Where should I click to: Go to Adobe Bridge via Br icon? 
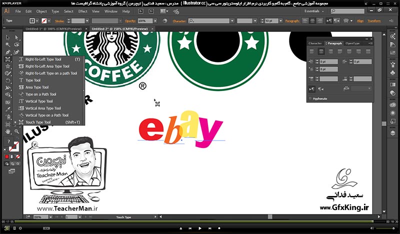coord(140,11)
